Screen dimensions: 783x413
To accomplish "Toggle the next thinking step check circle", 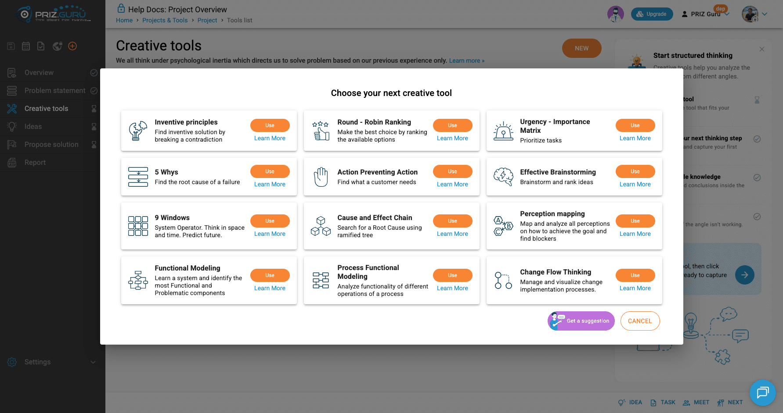I will pyautogui.click(x=757, y=139).
